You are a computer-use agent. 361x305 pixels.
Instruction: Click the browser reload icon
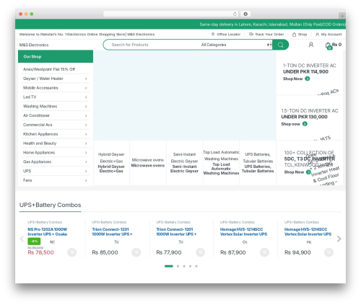point(235,14)
